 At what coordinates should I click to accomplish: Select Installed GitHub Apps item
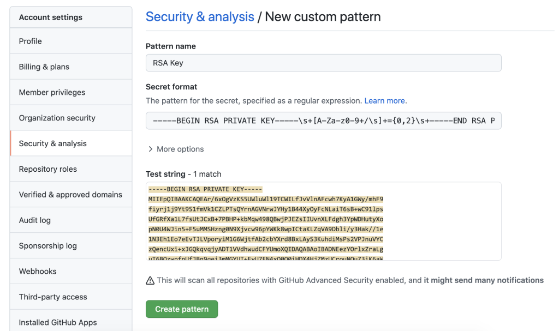pos(58,322)
